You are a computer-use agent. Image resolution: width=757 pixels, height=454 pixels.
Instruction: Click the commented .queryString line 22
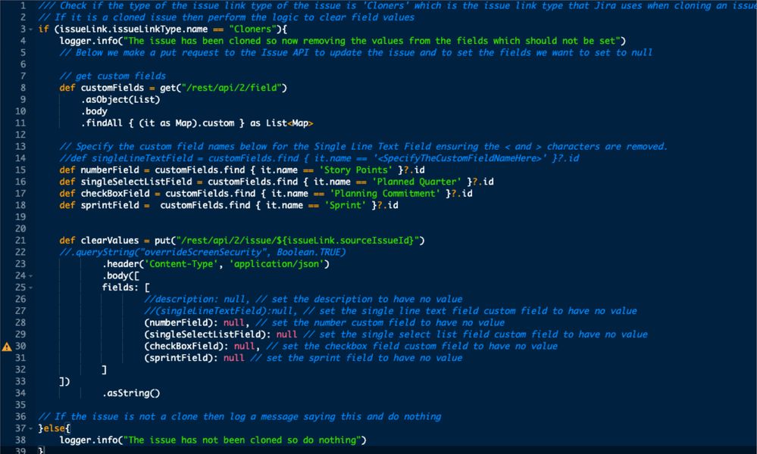(x=202, y=253)
